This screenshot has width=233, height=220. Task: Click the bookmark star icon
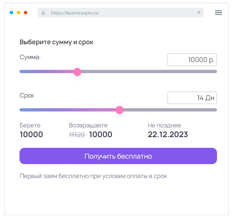tap(199, 13)
